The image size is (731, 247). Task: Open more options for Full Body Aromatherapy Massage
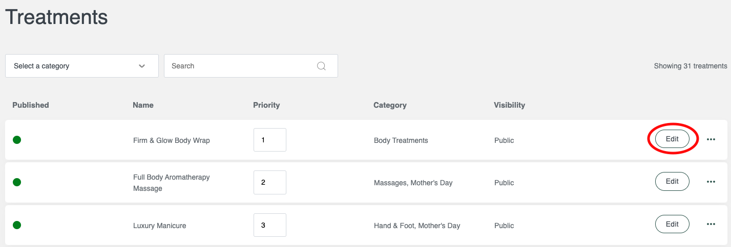(x=711, y=182)
